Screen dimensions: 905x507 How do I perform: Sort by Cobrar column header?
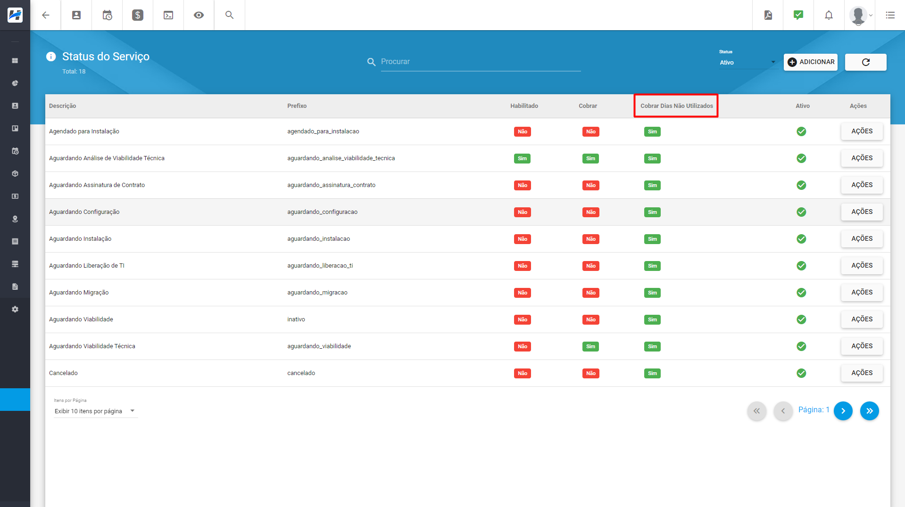(588, 106)
